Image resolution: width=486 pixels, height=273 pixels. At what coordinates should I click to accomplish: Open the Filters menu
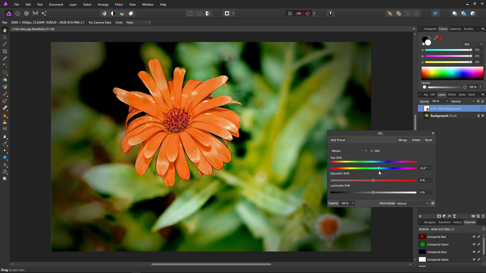pyautogui.click(x=119, y=5)
